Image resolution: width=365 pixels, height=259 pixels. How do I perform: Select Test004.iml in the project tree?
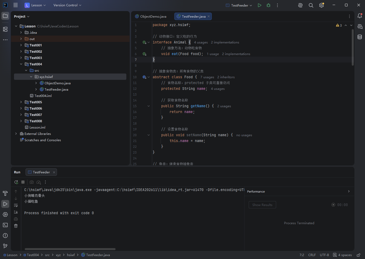[43, 96]
